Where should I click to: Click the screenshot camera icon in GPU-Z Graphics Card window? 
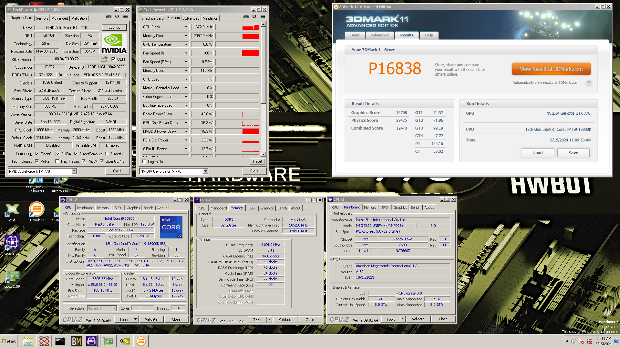pos(109,16)
